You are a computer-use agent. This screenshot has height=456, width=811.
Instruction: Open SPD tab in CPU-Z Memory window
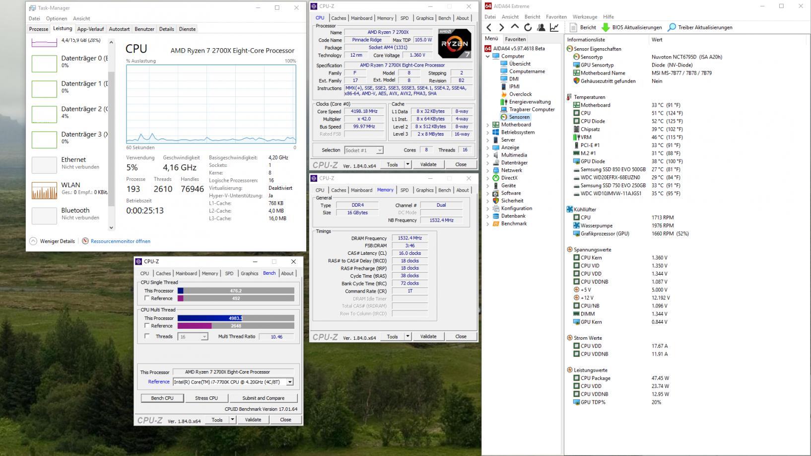[x=405, y=190]
